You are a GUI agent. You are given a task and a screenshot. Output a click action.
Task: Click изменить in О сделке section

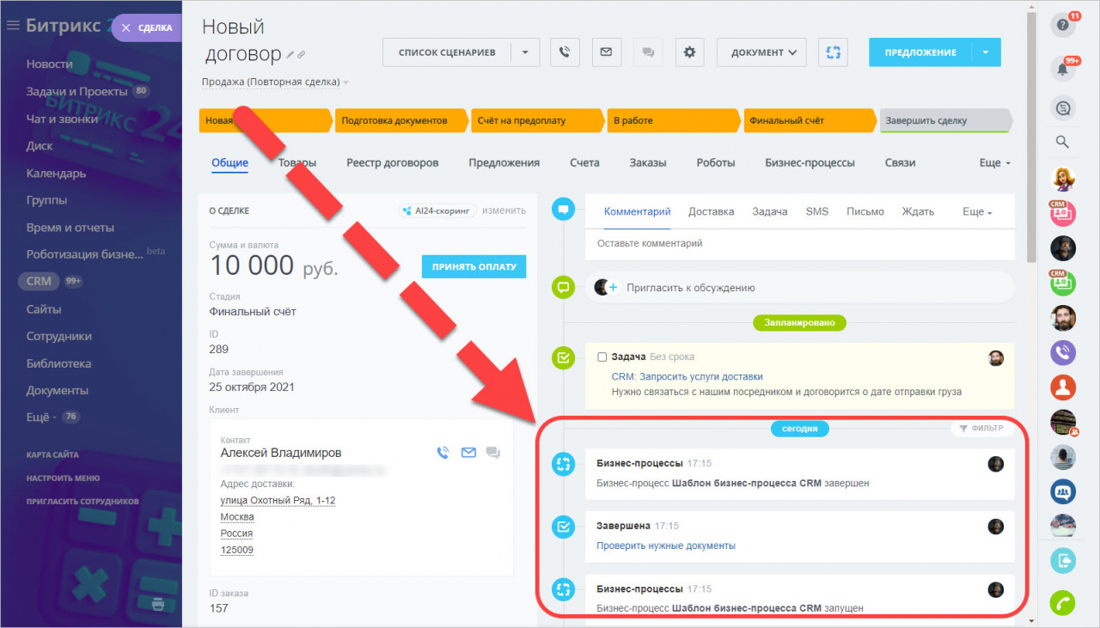click(x=504, y=210)
